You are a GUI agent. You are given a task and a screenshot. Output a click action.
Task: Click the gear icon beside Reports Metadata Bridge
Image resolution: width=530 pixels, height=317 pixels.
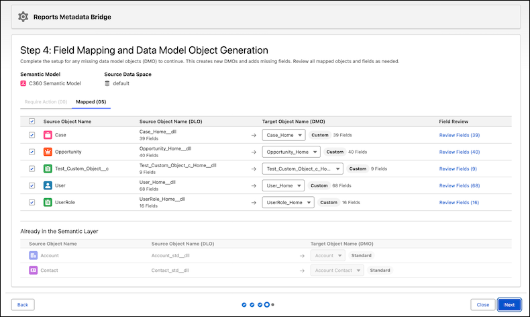point(23,17)
